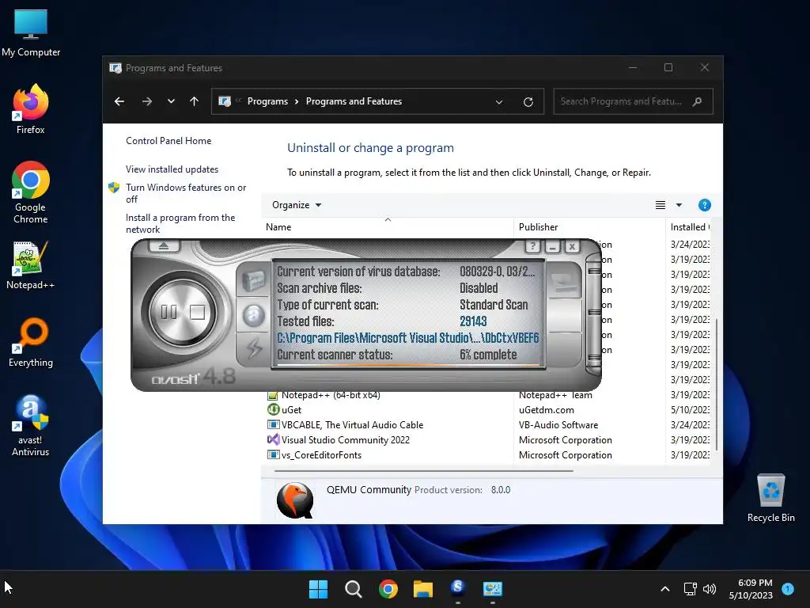
Task: Open Chrome from the taskbar
Action: pos(388,589)
